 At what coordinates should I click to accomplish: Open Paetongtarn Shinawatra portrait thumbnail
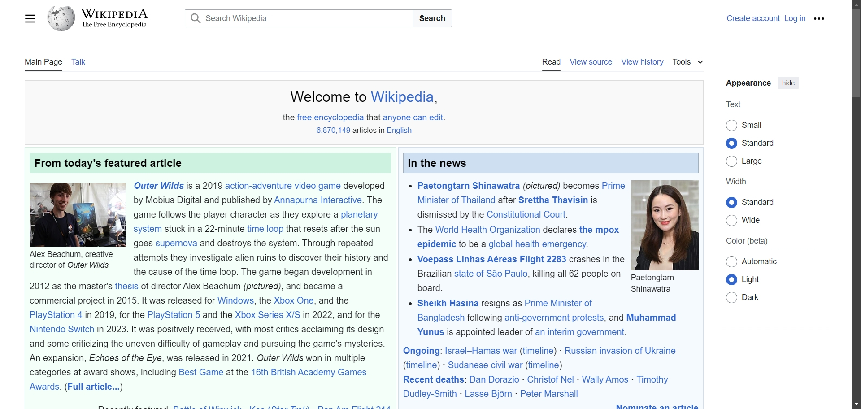[665, 225]
